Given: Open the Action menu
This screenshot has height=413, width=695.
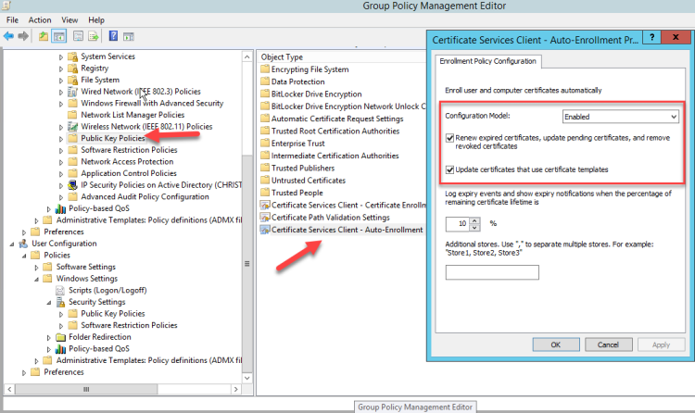Looking at the screenshot, I should (40, 19).
